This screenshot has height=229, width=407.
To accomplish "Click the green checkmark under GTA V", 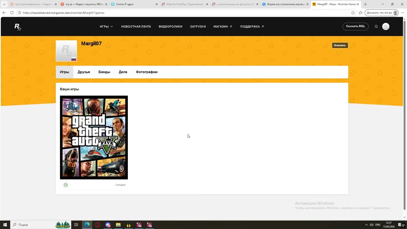I will 66,185.
